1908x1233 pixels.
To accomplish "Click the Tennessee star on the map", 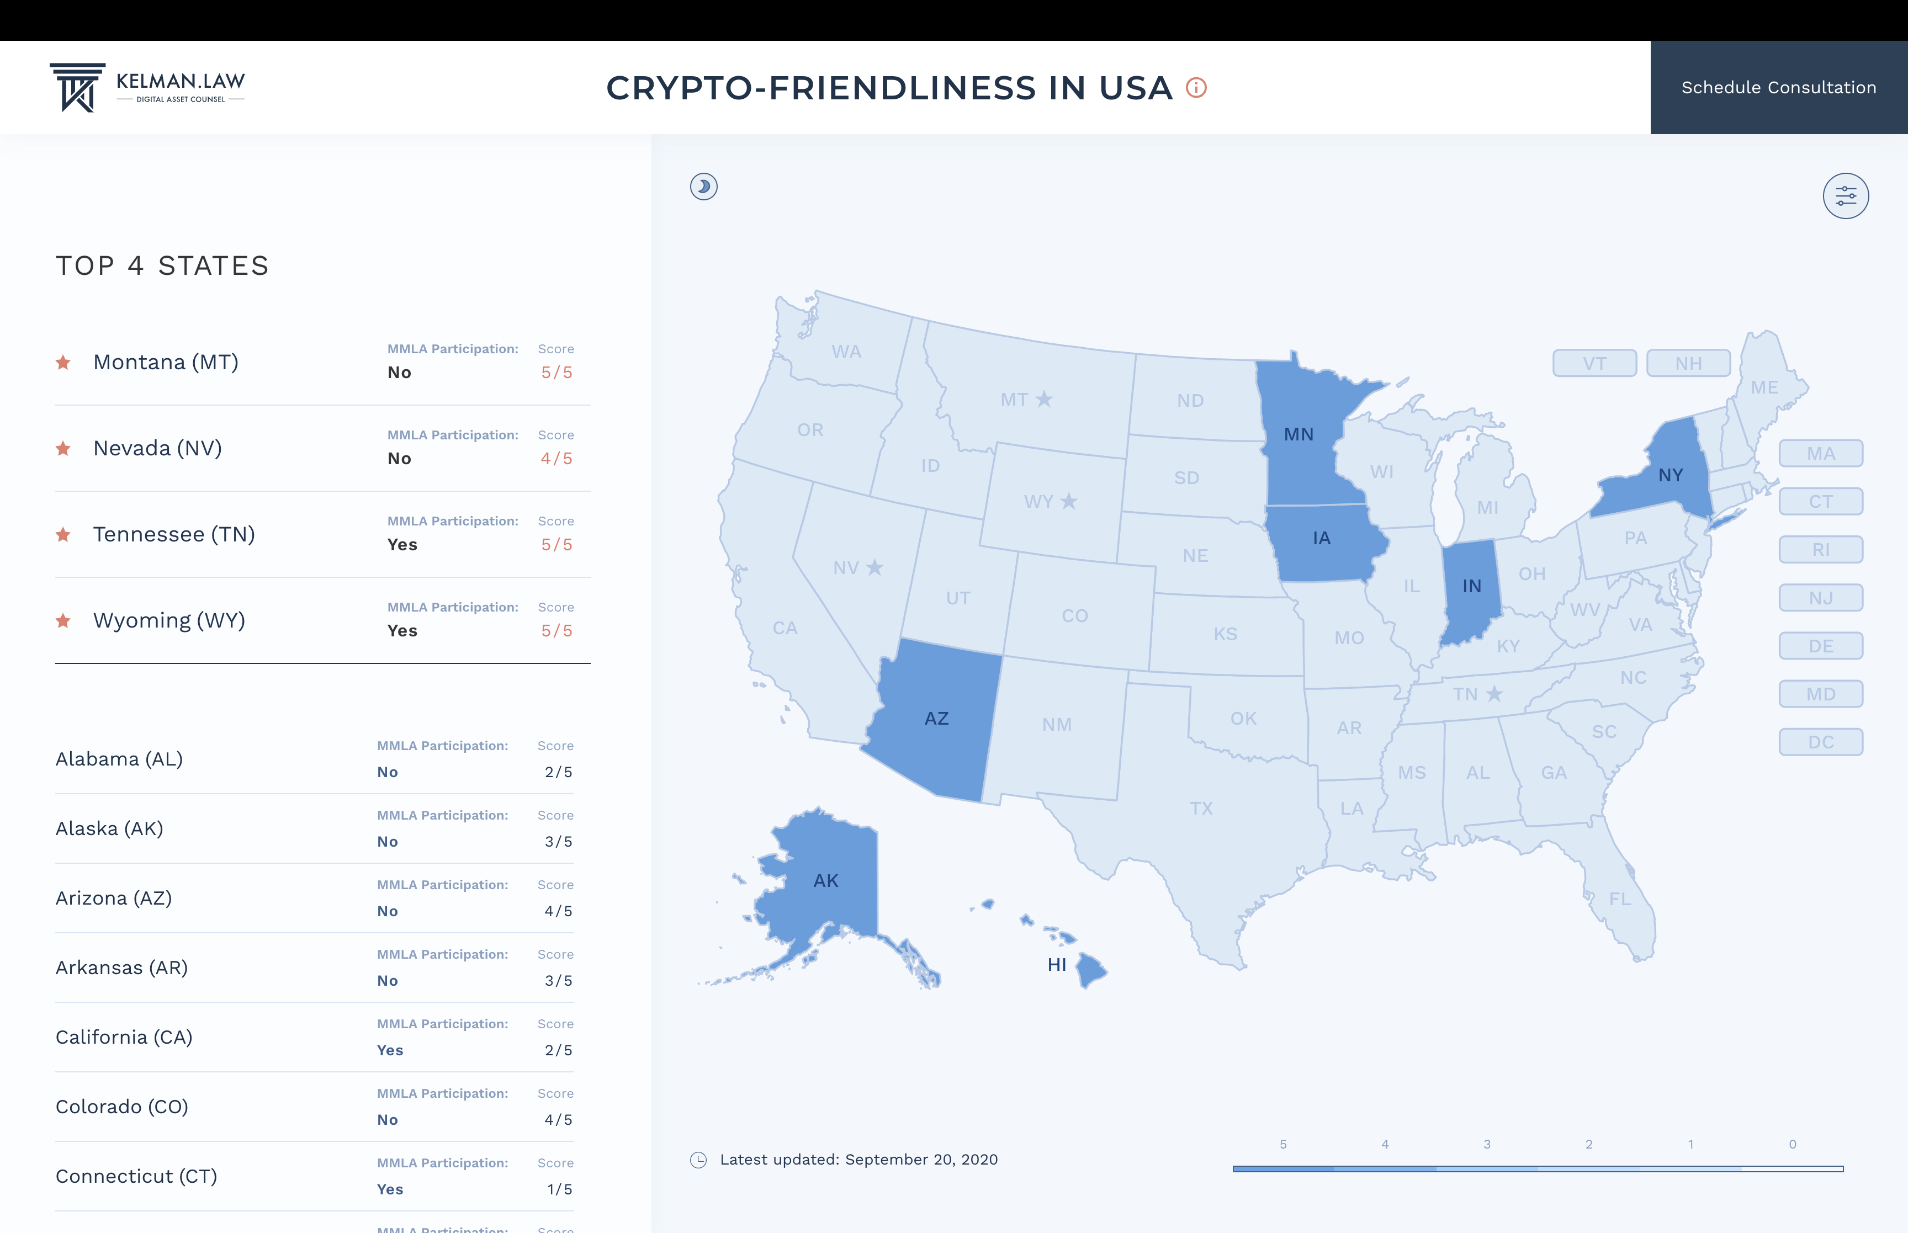I will point(1494,694).
